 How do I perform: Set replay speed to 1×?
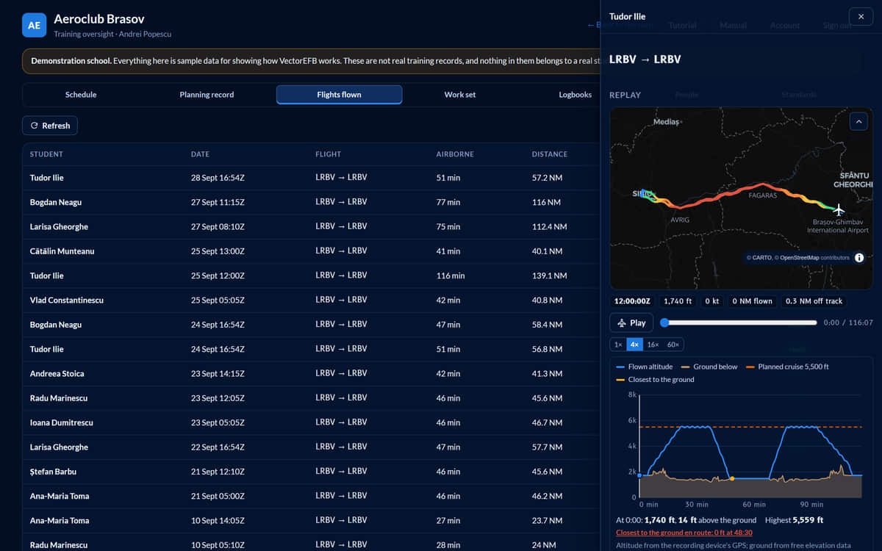coord(618,345)
